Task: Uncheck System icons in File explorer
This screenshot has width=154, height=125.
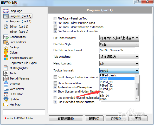Action: click(x=55, y=87)
